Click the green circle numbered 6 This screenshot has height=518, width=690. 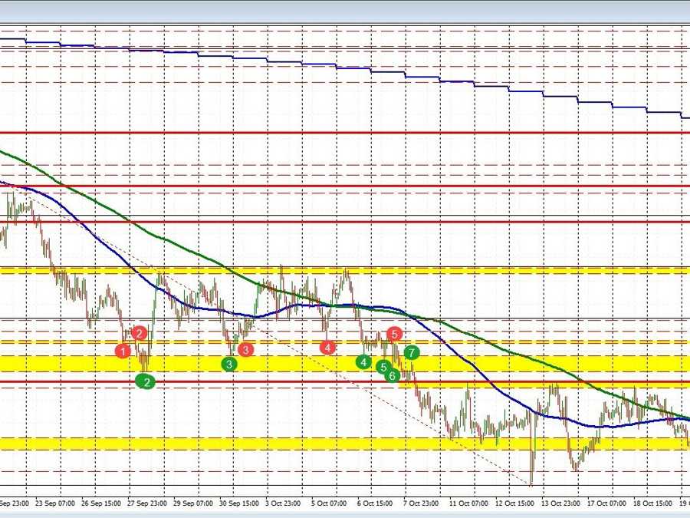(x=391, y=376)
